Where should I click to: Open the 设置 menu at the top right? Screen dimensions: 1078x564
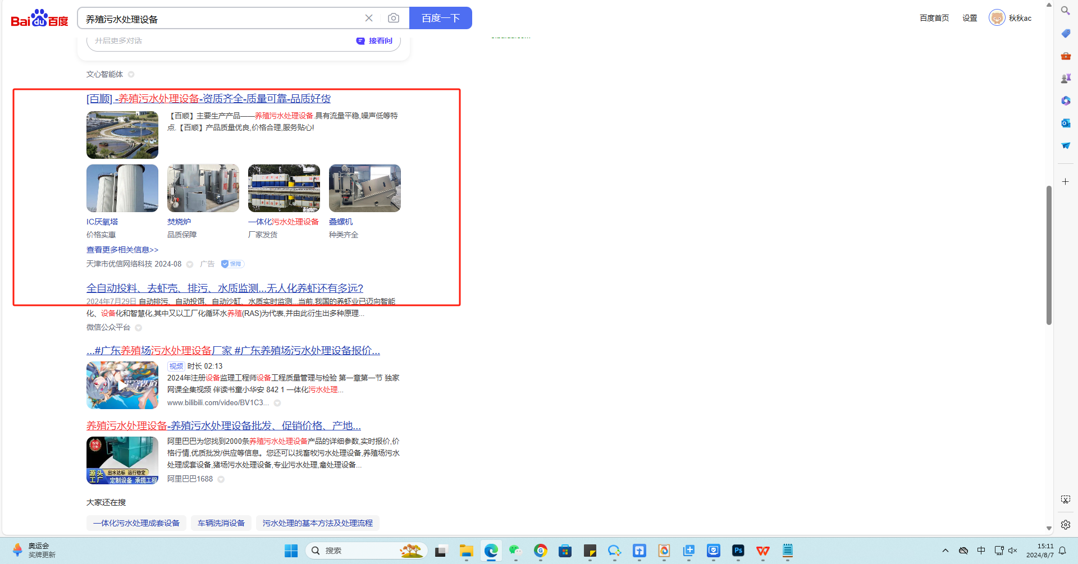coord(970,18)
